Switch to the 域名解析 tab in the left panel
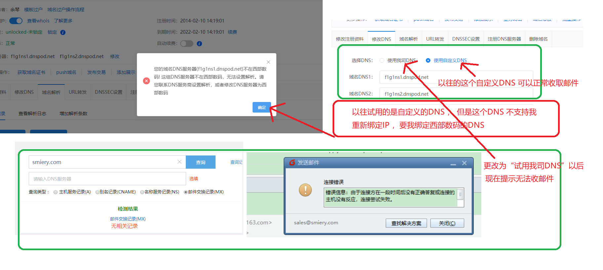Viewport: 603px width, 270px height. [x=51, y=92]
